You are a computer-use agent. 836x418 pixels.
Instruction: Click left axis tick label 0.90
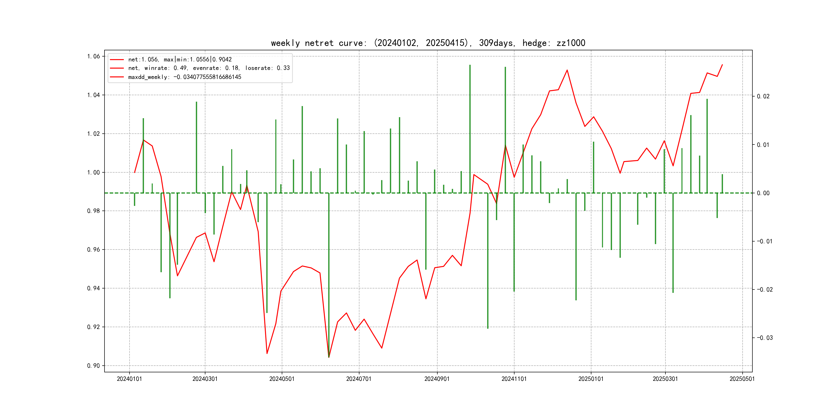point(93,366)
